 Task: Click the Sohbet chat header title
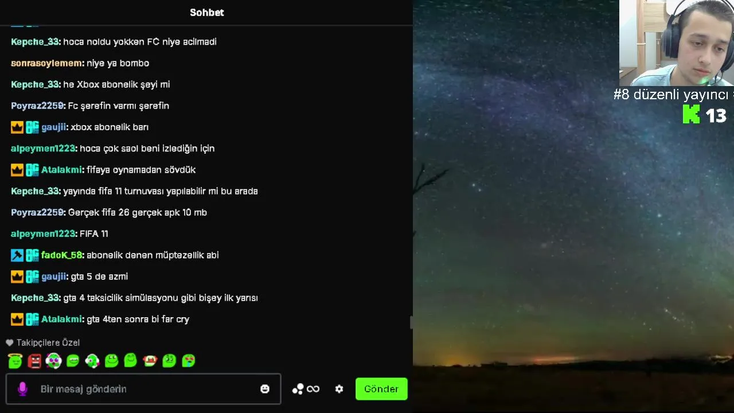click(x=207, y=13)
